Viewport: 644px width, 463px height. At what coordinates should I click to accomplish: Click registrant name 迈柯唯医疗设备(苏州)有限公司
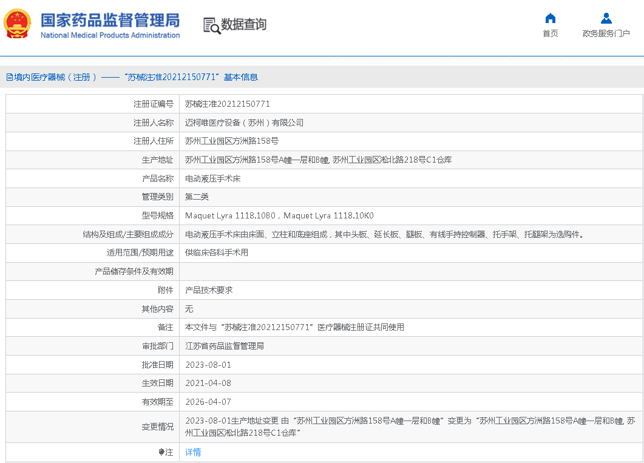244,123
